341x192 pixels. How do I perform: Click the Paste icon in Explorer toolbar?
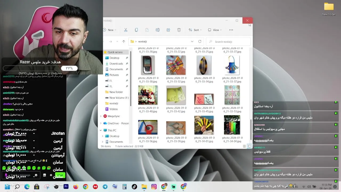pos(147,30)
